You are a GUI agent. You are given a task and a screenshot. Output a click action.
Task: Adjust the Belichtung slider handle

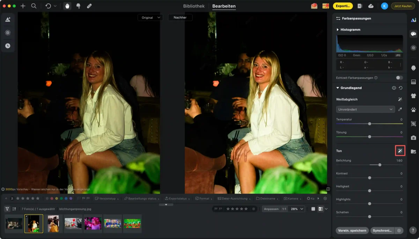380,165
